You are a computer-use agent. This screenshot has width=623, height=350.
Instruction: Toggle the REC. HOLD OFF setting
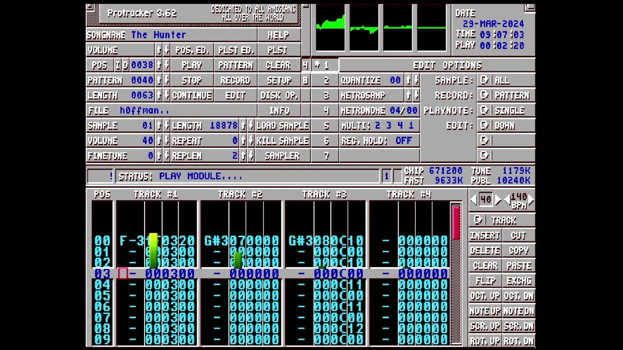coord(380,140)
